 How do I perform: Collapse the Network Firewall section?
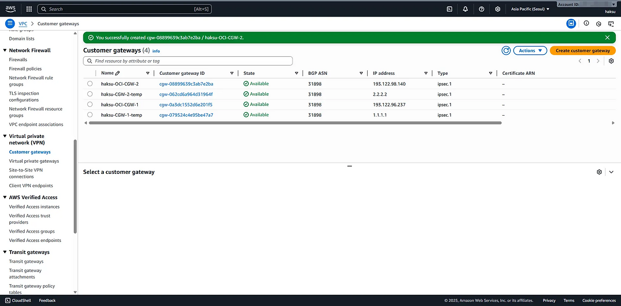click(x=5, y=50)
